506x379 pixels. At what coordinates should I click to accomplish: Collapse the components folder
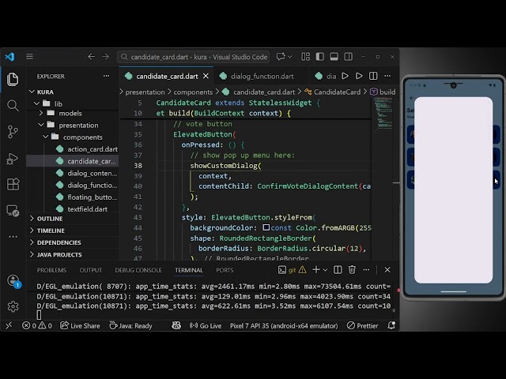(x=73, y=137)
